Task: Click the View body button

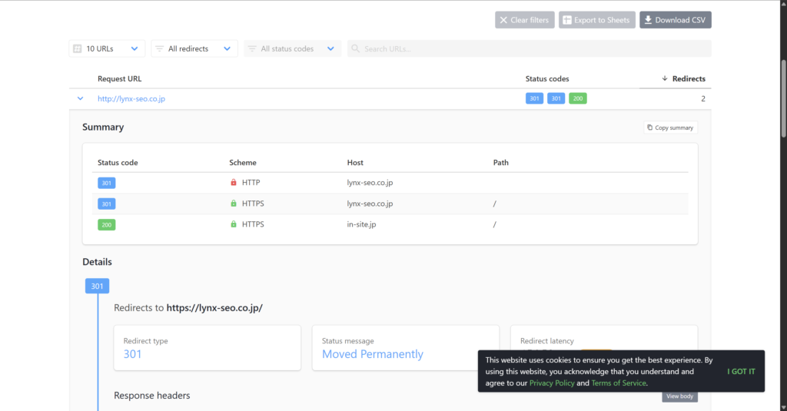Action: (679, 396)
